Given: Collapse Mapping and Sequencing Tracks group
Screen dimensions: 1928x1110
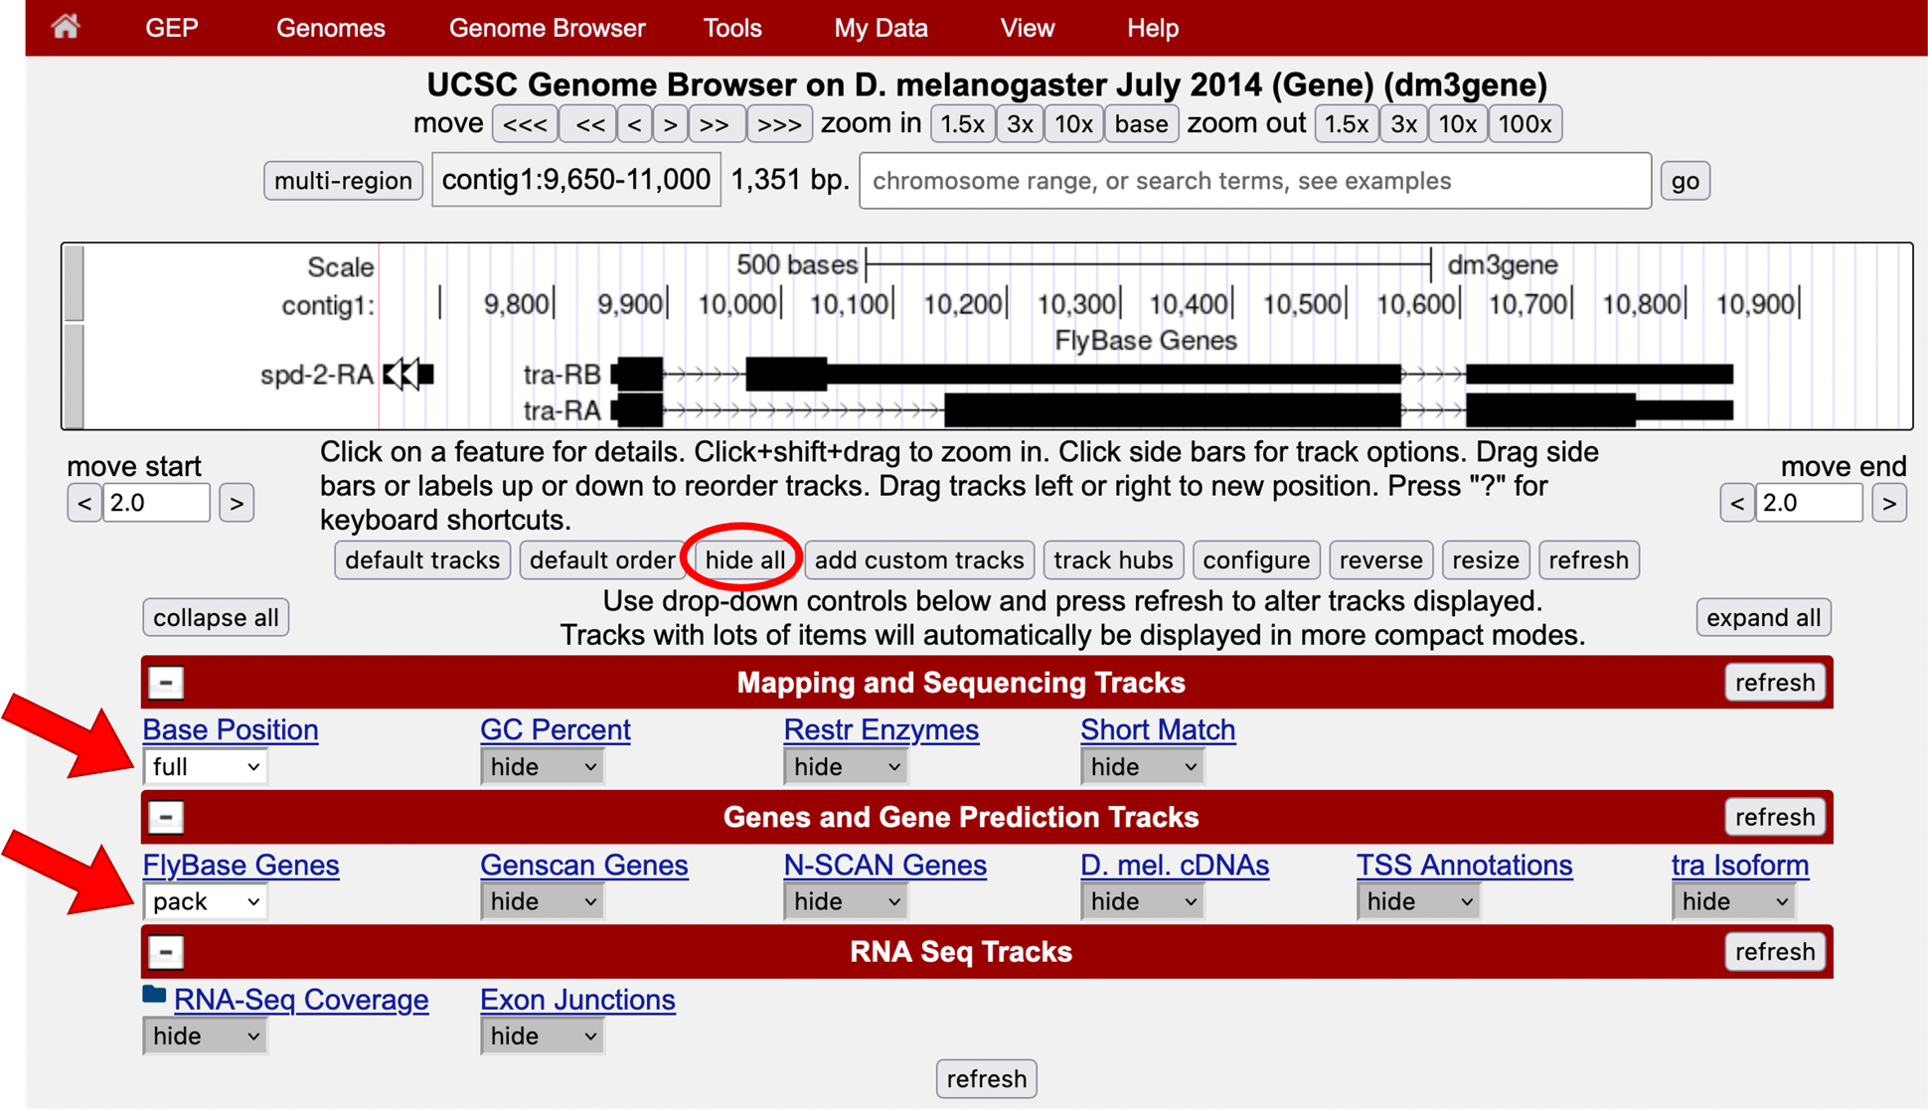Looking at the screenshot, I should tap(166, 683).
